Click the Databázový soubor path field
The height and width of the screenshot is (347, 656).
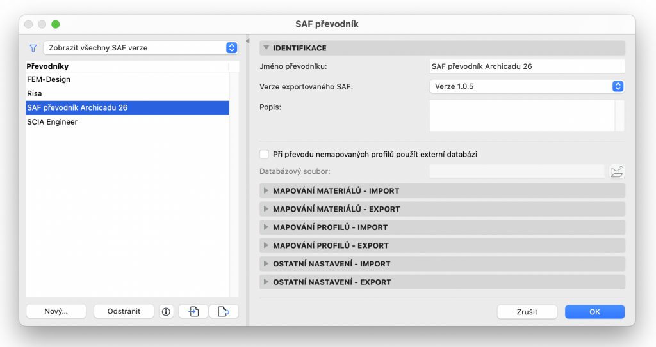coord(517,171)
